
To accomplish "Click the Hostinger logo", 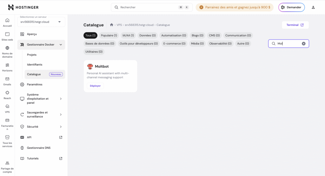I will [23, 7].
